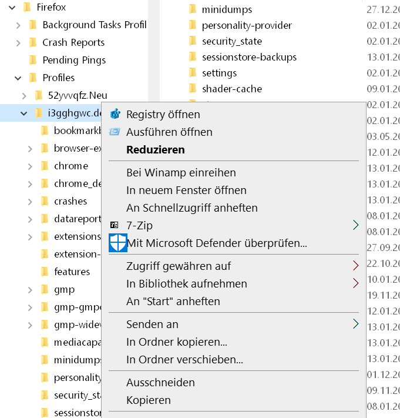Click In neuem Fenster öffnen

(186, 190)
